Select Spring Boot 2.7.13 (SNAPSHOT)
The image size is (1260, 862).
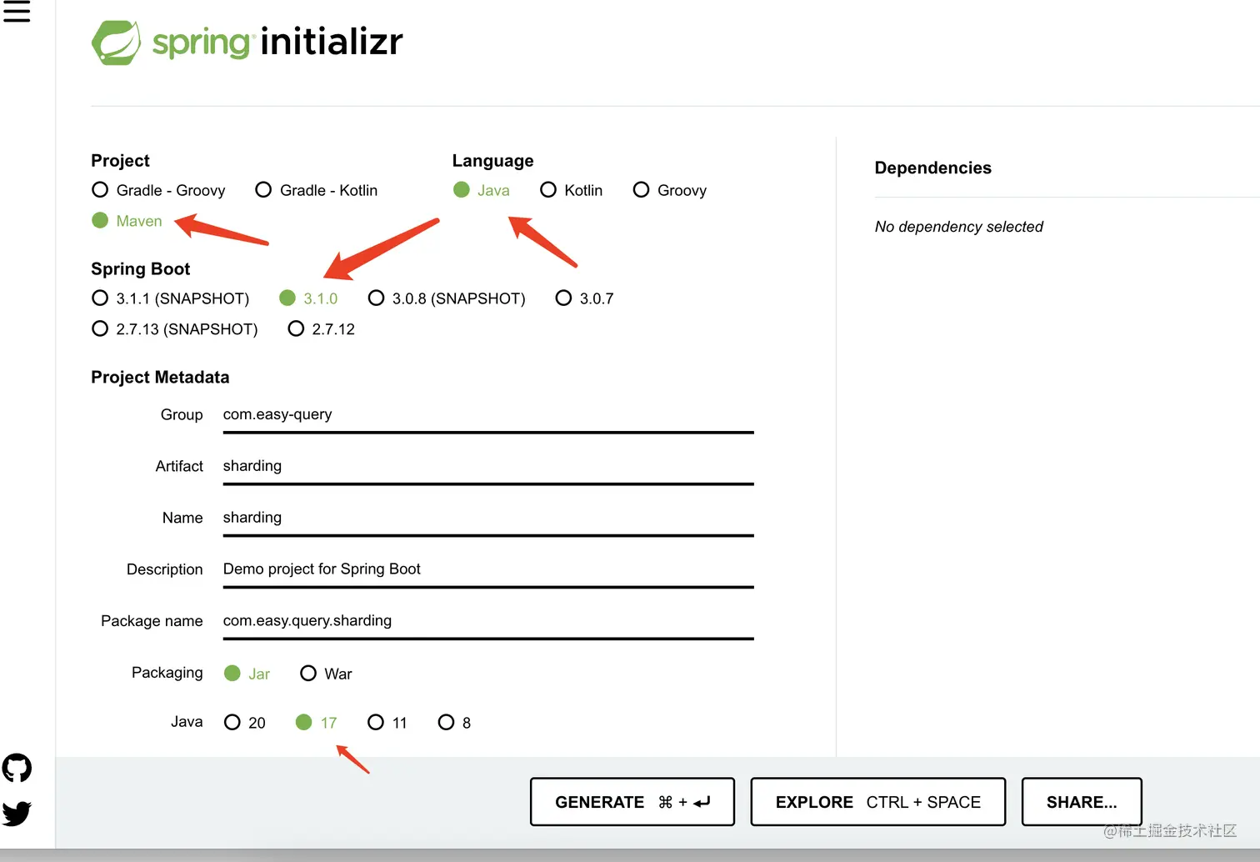coord(174,329)
